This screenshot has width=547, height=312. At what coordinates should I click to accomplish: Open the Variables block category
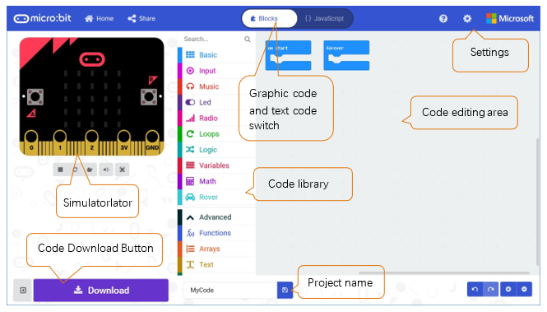(216, 165)
